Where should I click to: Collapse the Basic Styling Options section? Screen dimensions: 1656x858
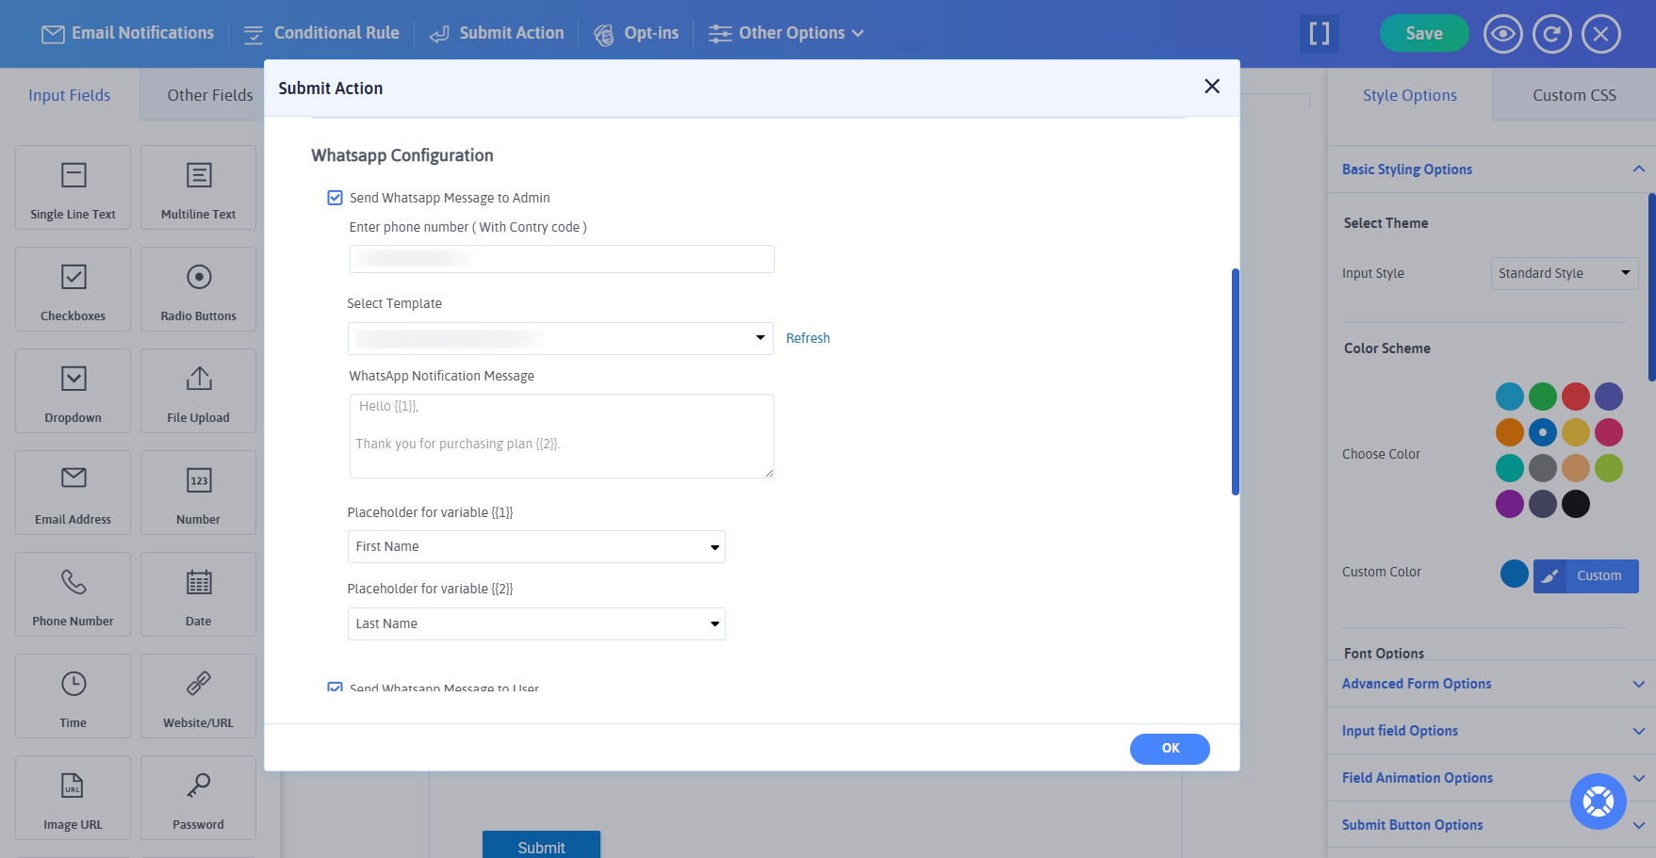pos(1639,169)
